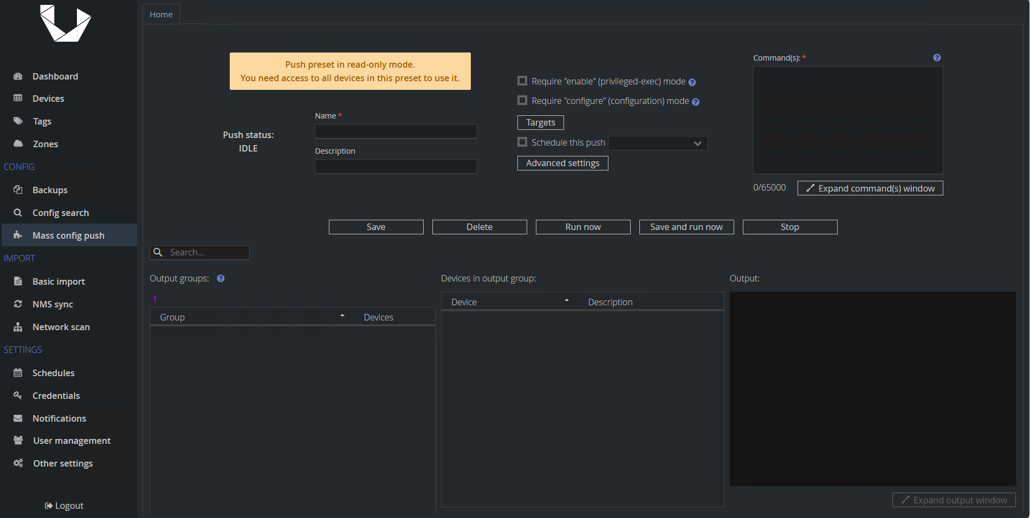Click the purple exclamation warning mark
This screenshot has height=518, width=1030.
coord(154,299)
